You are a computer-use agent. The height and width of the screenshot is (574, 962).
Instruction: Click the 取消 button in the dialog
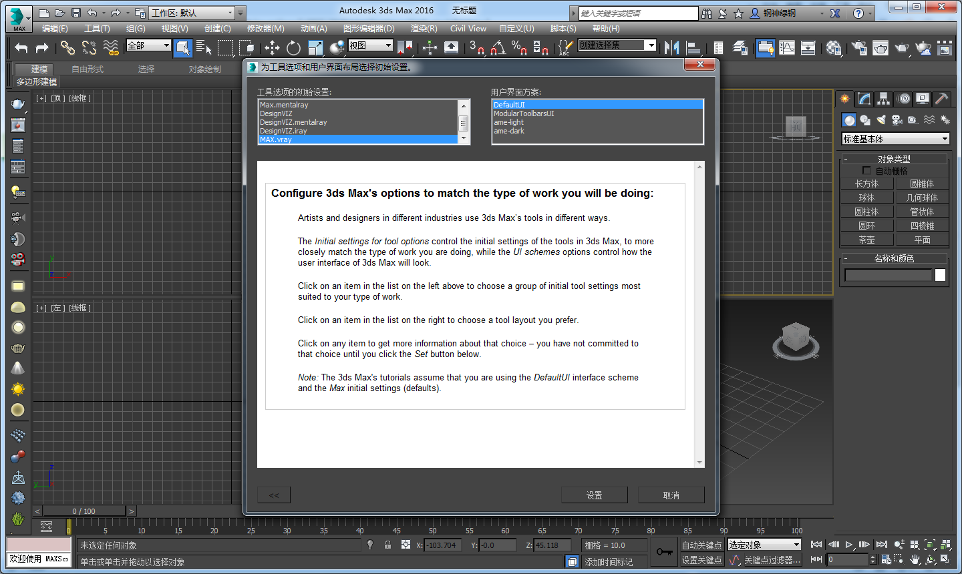click(x=671, y=495)
